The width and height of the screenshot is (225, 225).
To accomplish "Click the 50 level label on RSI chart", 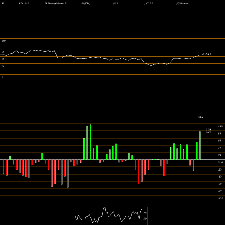I will coord(3,59).
